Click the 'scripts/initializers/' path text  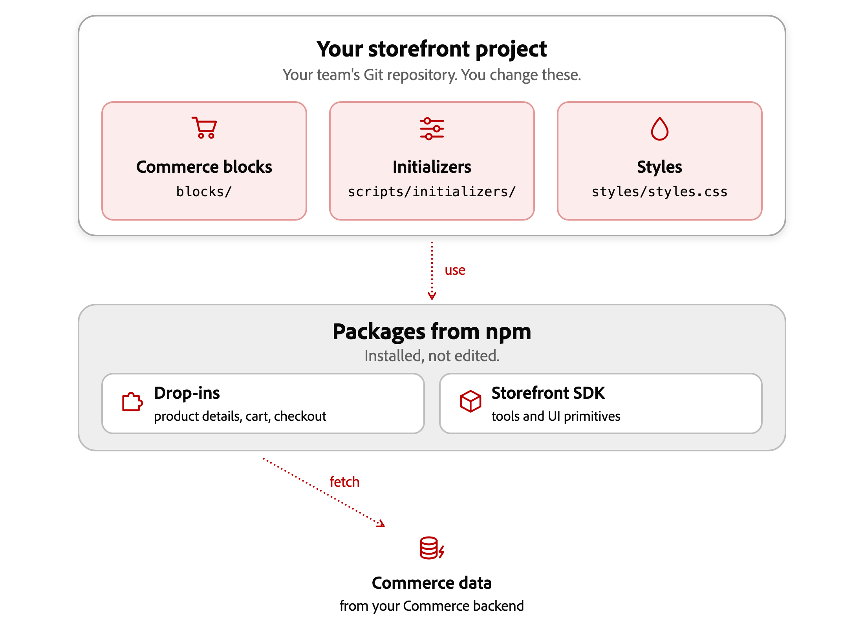[432, 192]
